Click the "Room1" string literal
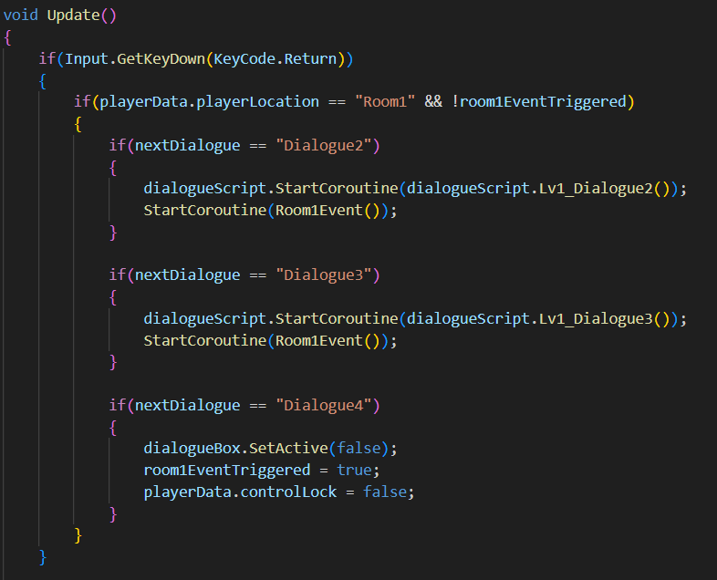The image size is (717, 580). 387,102
